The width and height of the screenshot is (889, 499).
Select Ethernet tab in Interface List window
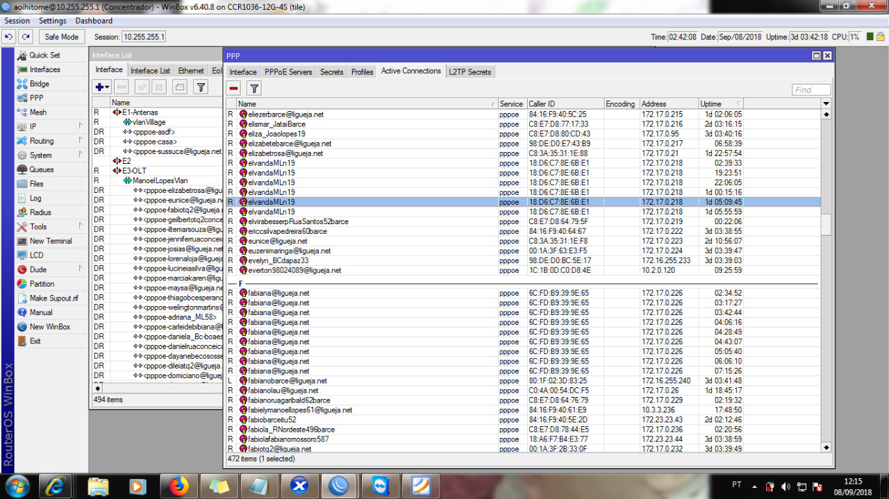[x=191, y=71]
